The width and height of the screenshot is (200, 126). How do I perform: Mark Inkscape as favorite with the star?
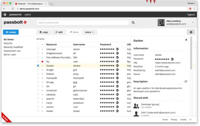42,49
